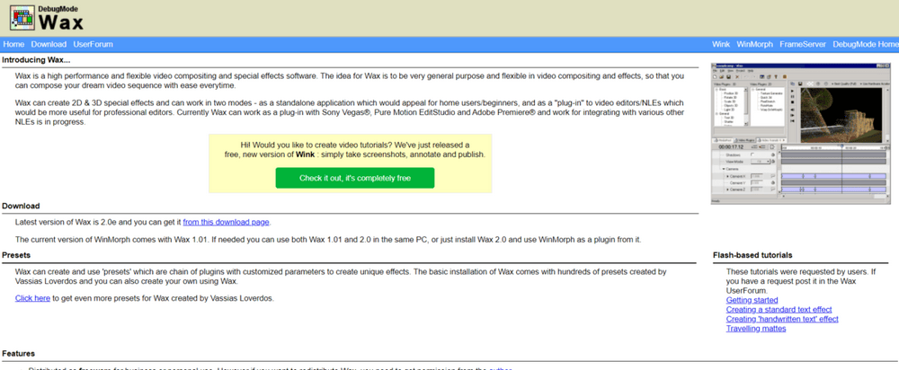Click the large Wax title text
This screenshot has height=370, width=899.
tap(61, 22)
